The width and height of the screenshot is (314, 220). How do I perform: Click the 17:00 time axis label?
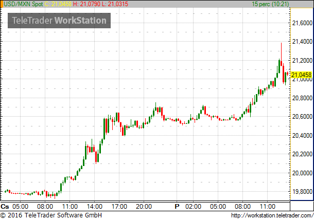[x=119, y=207]
